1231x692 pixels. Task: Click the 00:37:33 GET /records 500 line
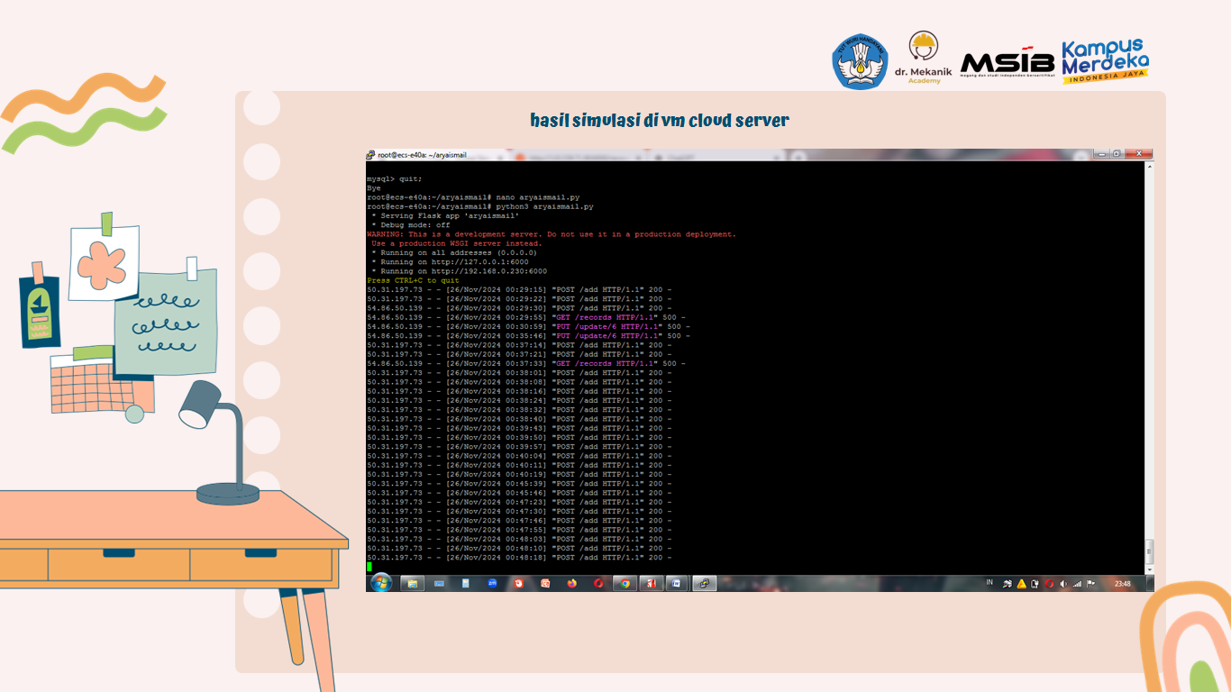pos(526,363)
